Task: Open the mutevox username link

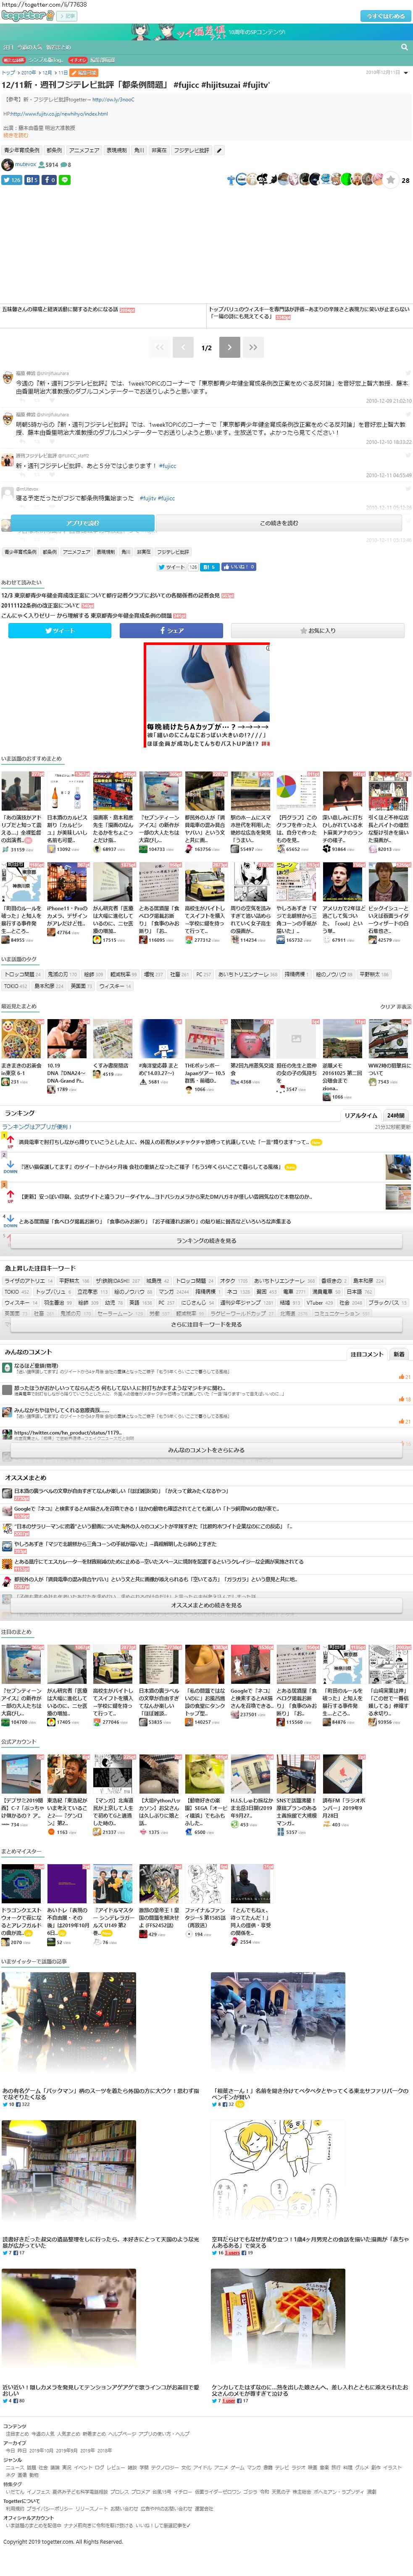Action: pyautogui.click(x=25, y=164)
